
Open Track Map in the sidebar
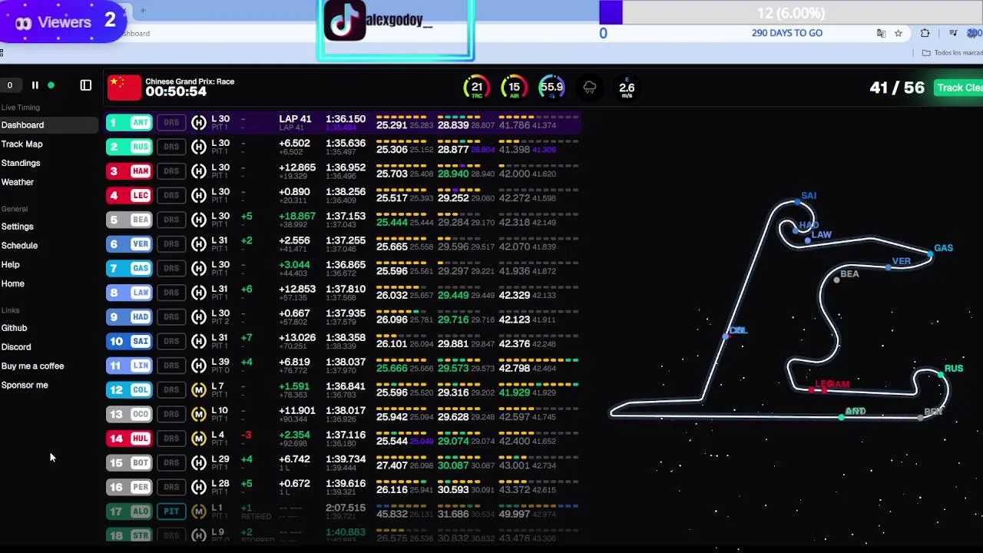coord(22,144)
